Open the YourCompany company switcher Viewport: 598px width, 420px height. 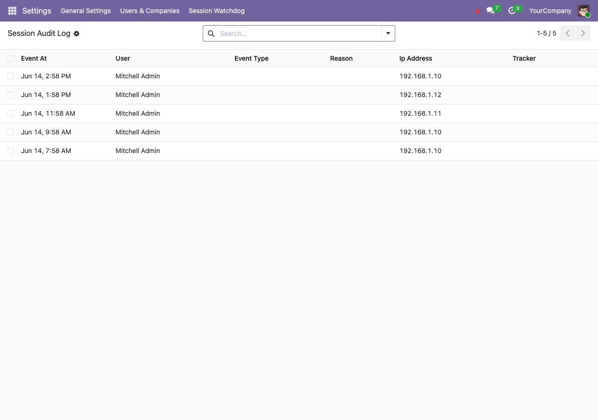(x=550, y=11)
